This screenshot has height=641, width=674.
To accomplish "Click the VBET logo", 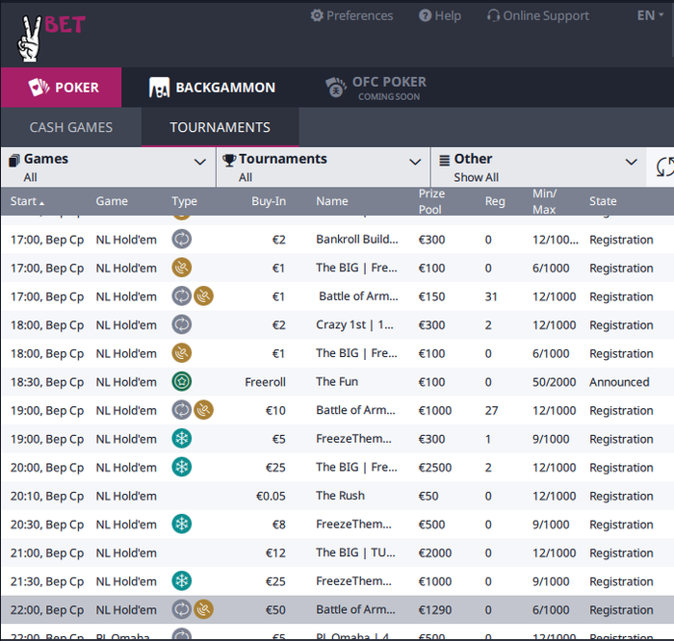I will coord(51,38).
